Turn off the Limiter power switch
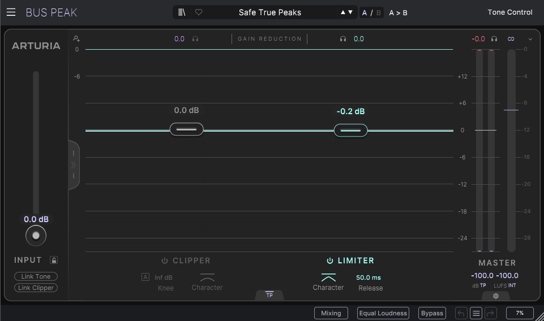544x321 pixels. 330,261
